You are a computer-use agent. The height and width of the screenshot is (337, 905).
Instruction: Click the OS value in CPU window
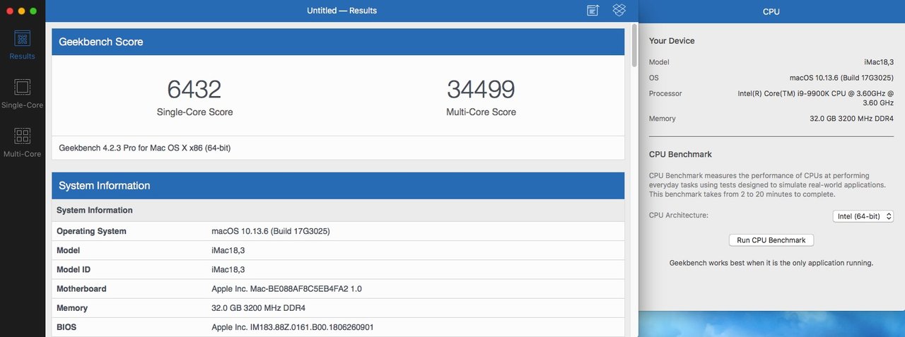[841, 78]
